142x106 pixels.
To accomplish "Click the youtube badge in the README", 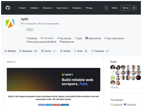I will click(57, 105).
